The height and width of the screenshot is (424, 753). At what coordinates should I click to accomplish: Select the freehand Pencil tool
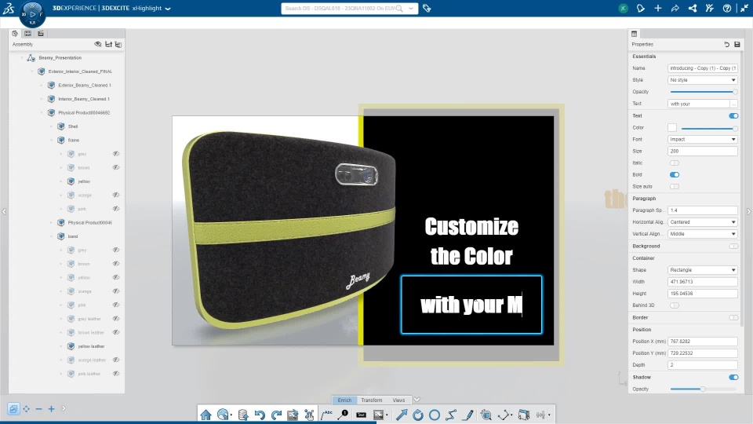tap(468, 415)
